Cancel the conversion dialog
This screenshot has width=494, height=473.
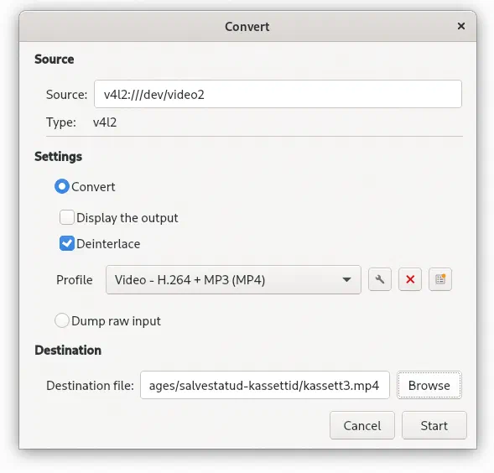[x=362, y=426]
